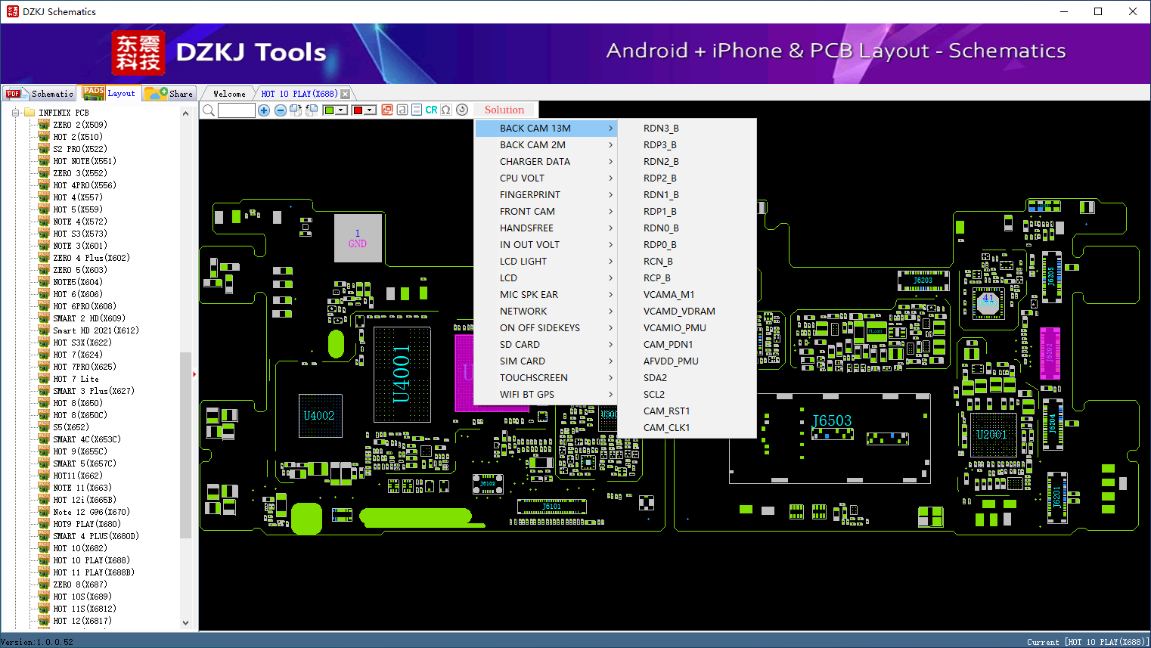Select the green color swatch
This screenshot has height=648, width=1151.
point(329,110)
